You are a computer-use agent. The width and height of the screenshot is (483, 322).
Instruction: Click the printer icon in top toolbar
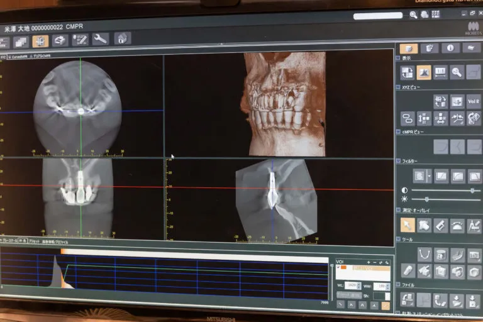pyautogui.click(x=60, y=40)
